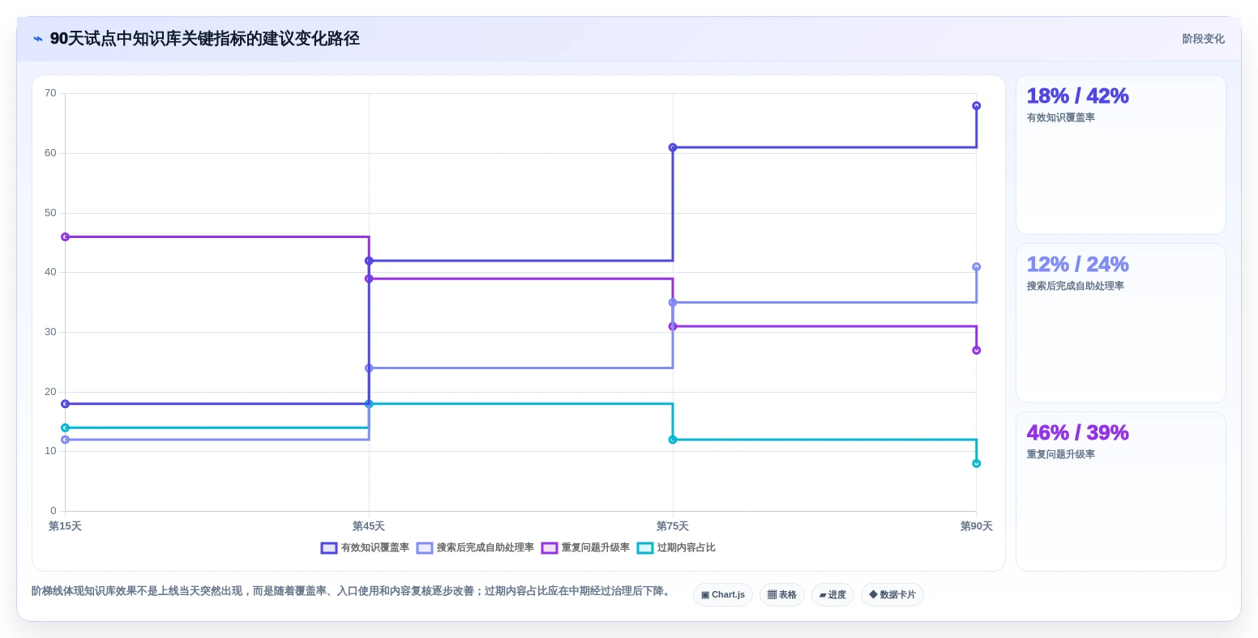The height and width of the screenshot is (638, 1258).
Task: Click 有效知识覆盖率 data point at 第90天
Action: point(977,105)
